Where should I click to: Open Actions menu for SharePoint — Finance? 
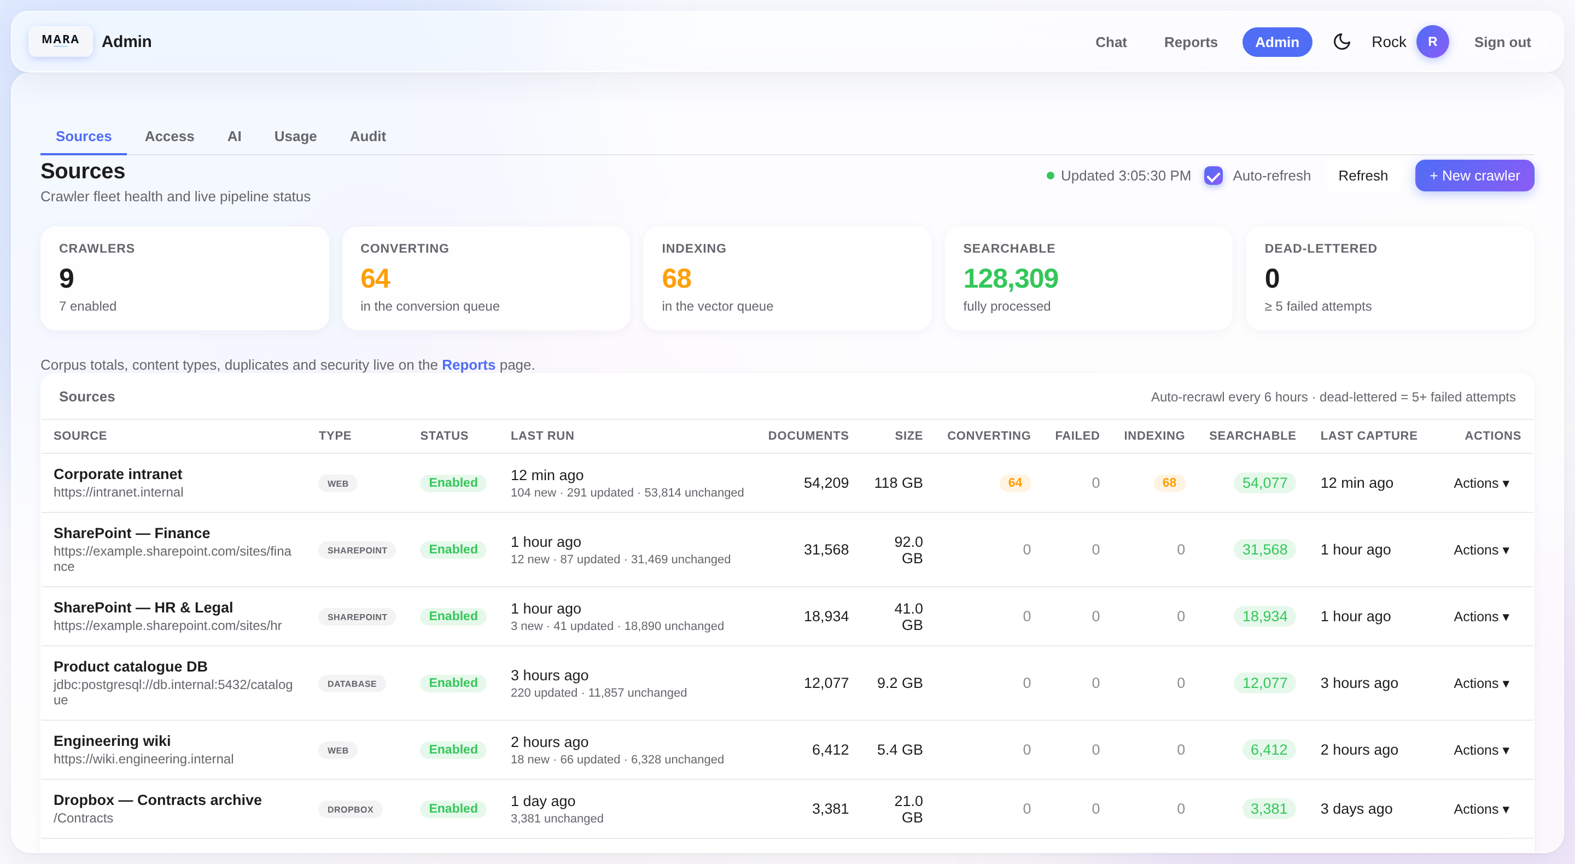tap(1481, 550)
